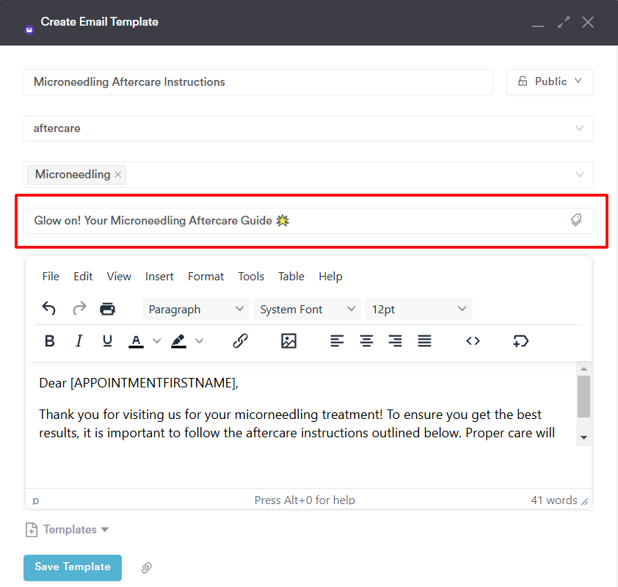Open the 12pt font size dropdown

click(418, 309)
